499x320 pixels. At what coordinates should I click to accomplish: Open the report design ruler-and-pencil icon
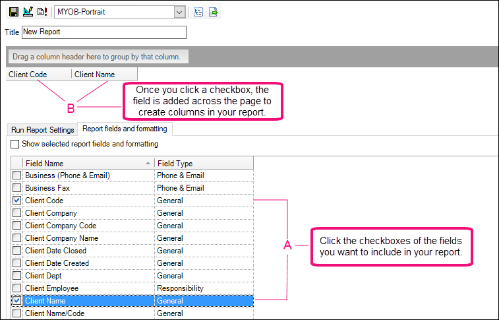[27, 12]
